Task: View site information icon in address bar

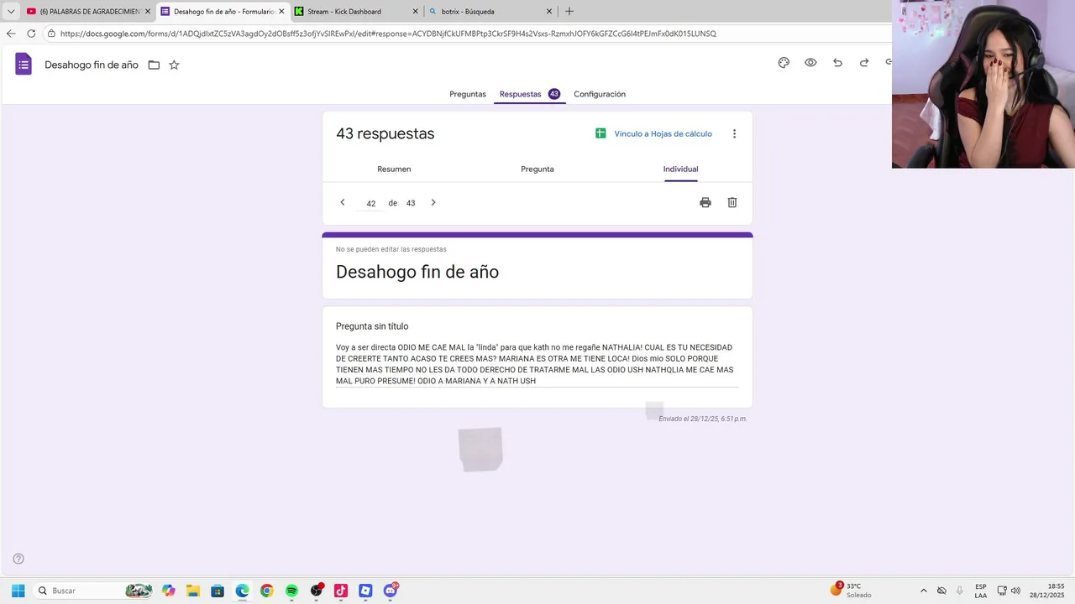Action: (x=51, y=34)
